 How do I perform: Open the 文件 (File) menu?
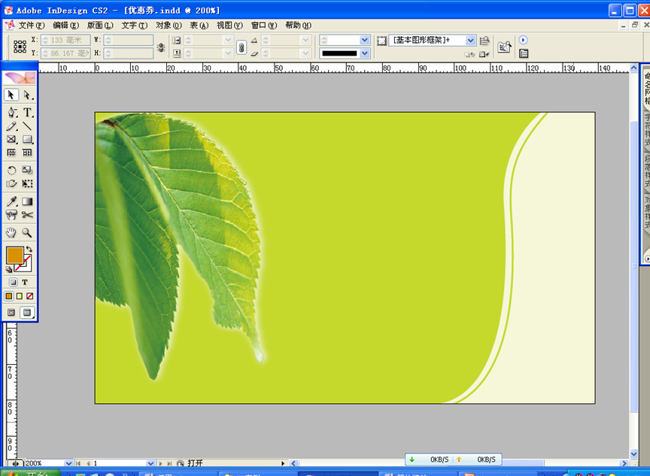[x=32, y=26]
